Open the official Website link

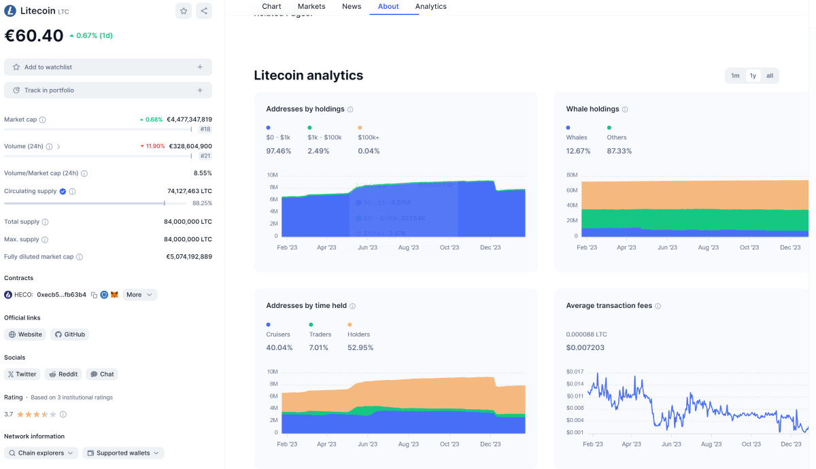click(x=25, y=334)
